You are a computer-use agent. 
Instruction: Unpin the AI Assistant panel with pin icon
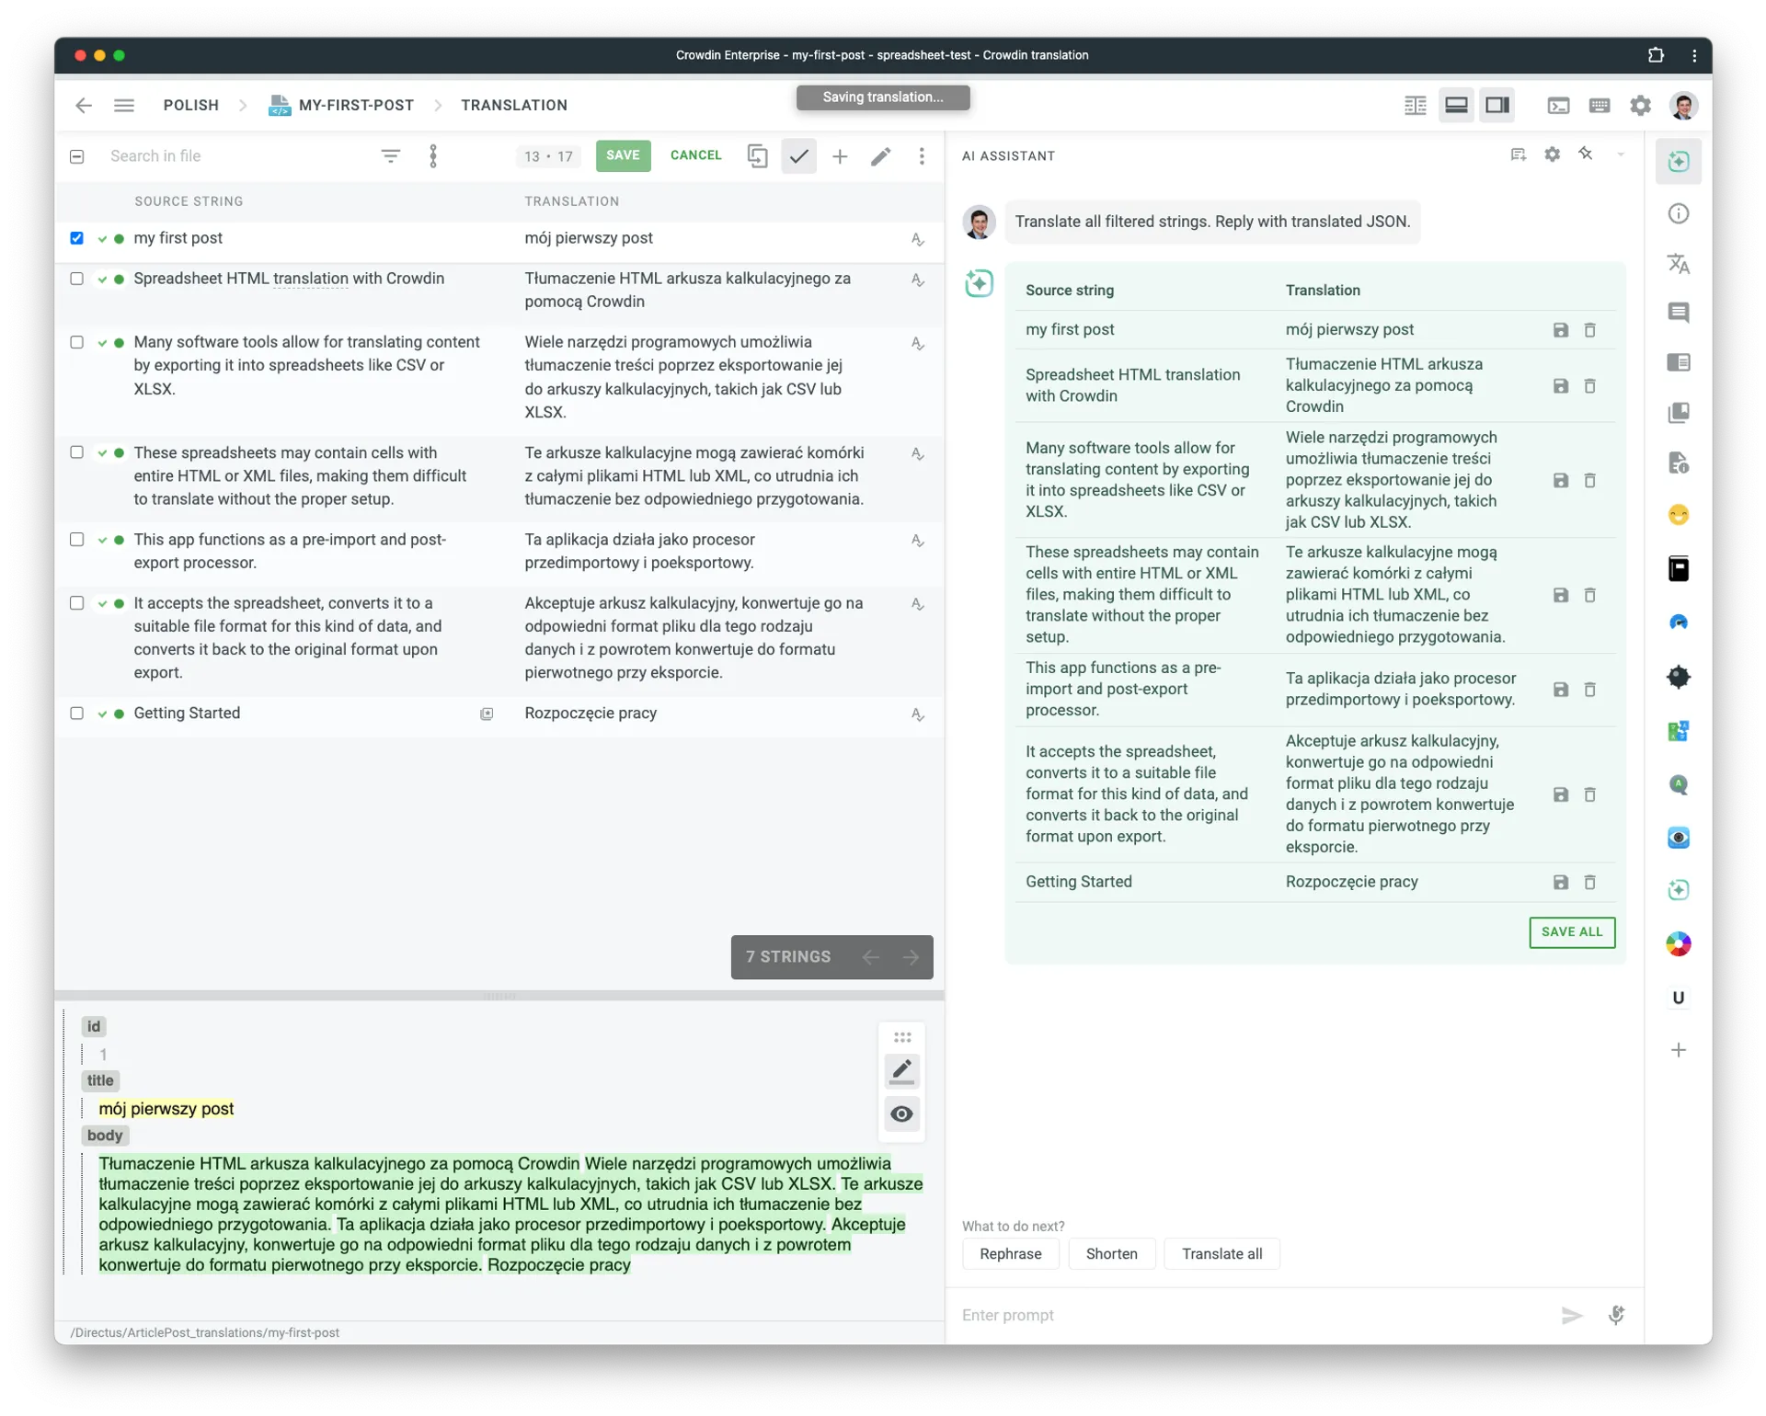[x=1587, y=154]
